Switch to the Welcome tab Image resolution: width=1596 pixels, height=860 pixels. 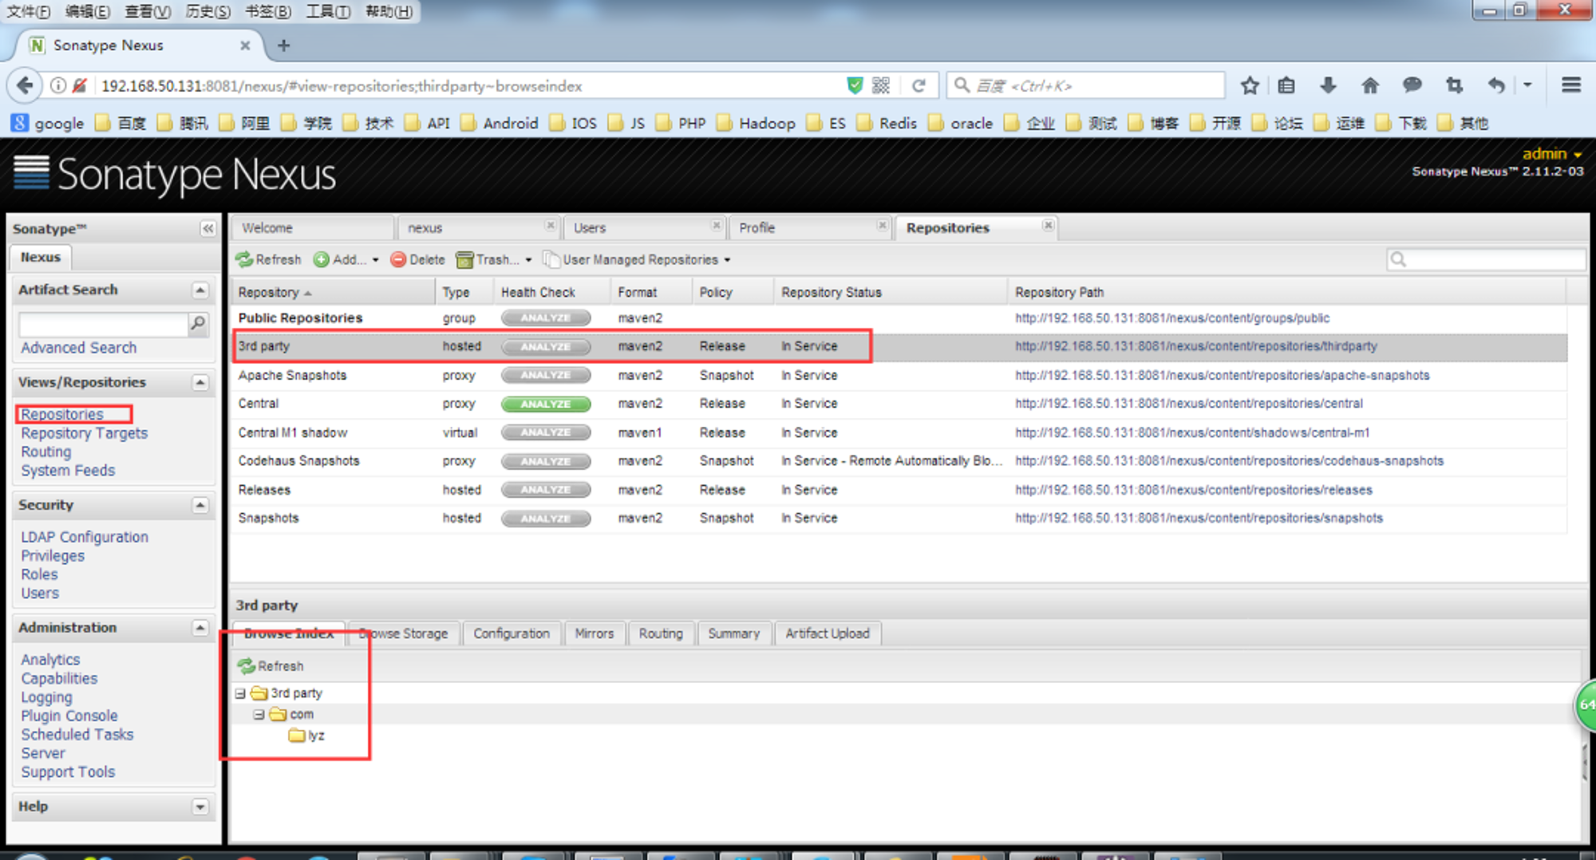313,228
